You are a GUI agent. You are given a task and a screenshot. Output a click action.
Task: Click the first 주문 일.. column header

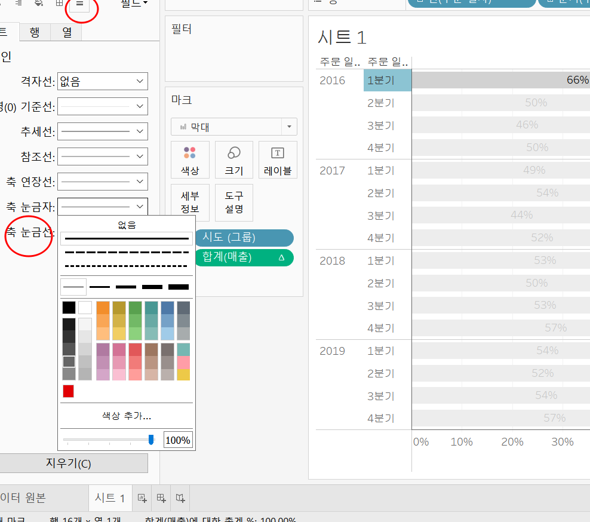click(x=340, y=62)
